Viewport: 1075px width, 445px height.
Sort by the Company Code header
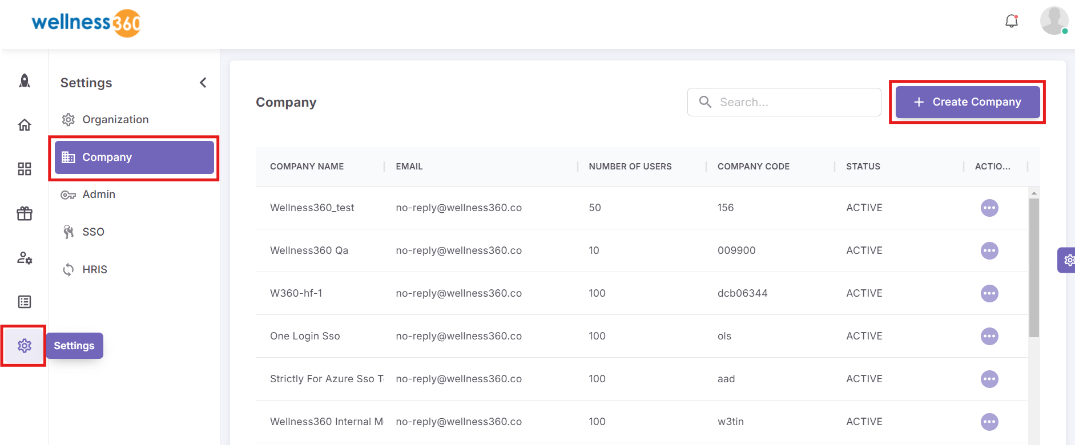click(754, 167)
